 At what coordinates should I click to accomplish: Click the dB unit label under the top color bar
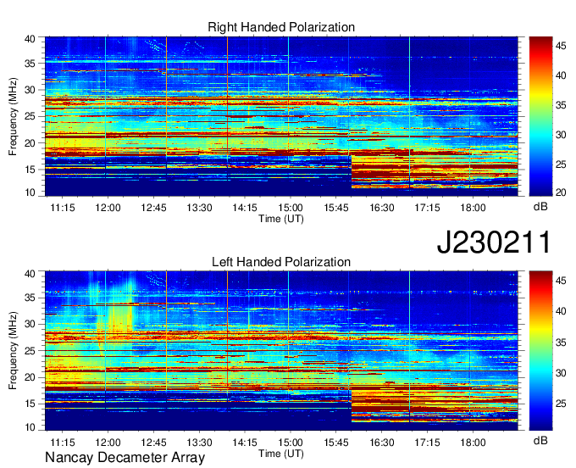click(540, 207)
